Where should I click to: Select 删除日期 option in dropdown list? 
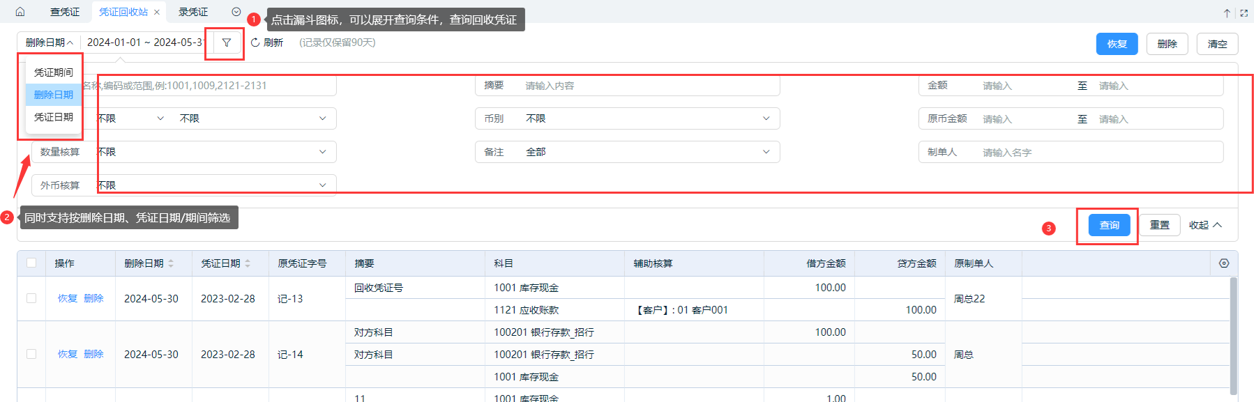point(54,95)
